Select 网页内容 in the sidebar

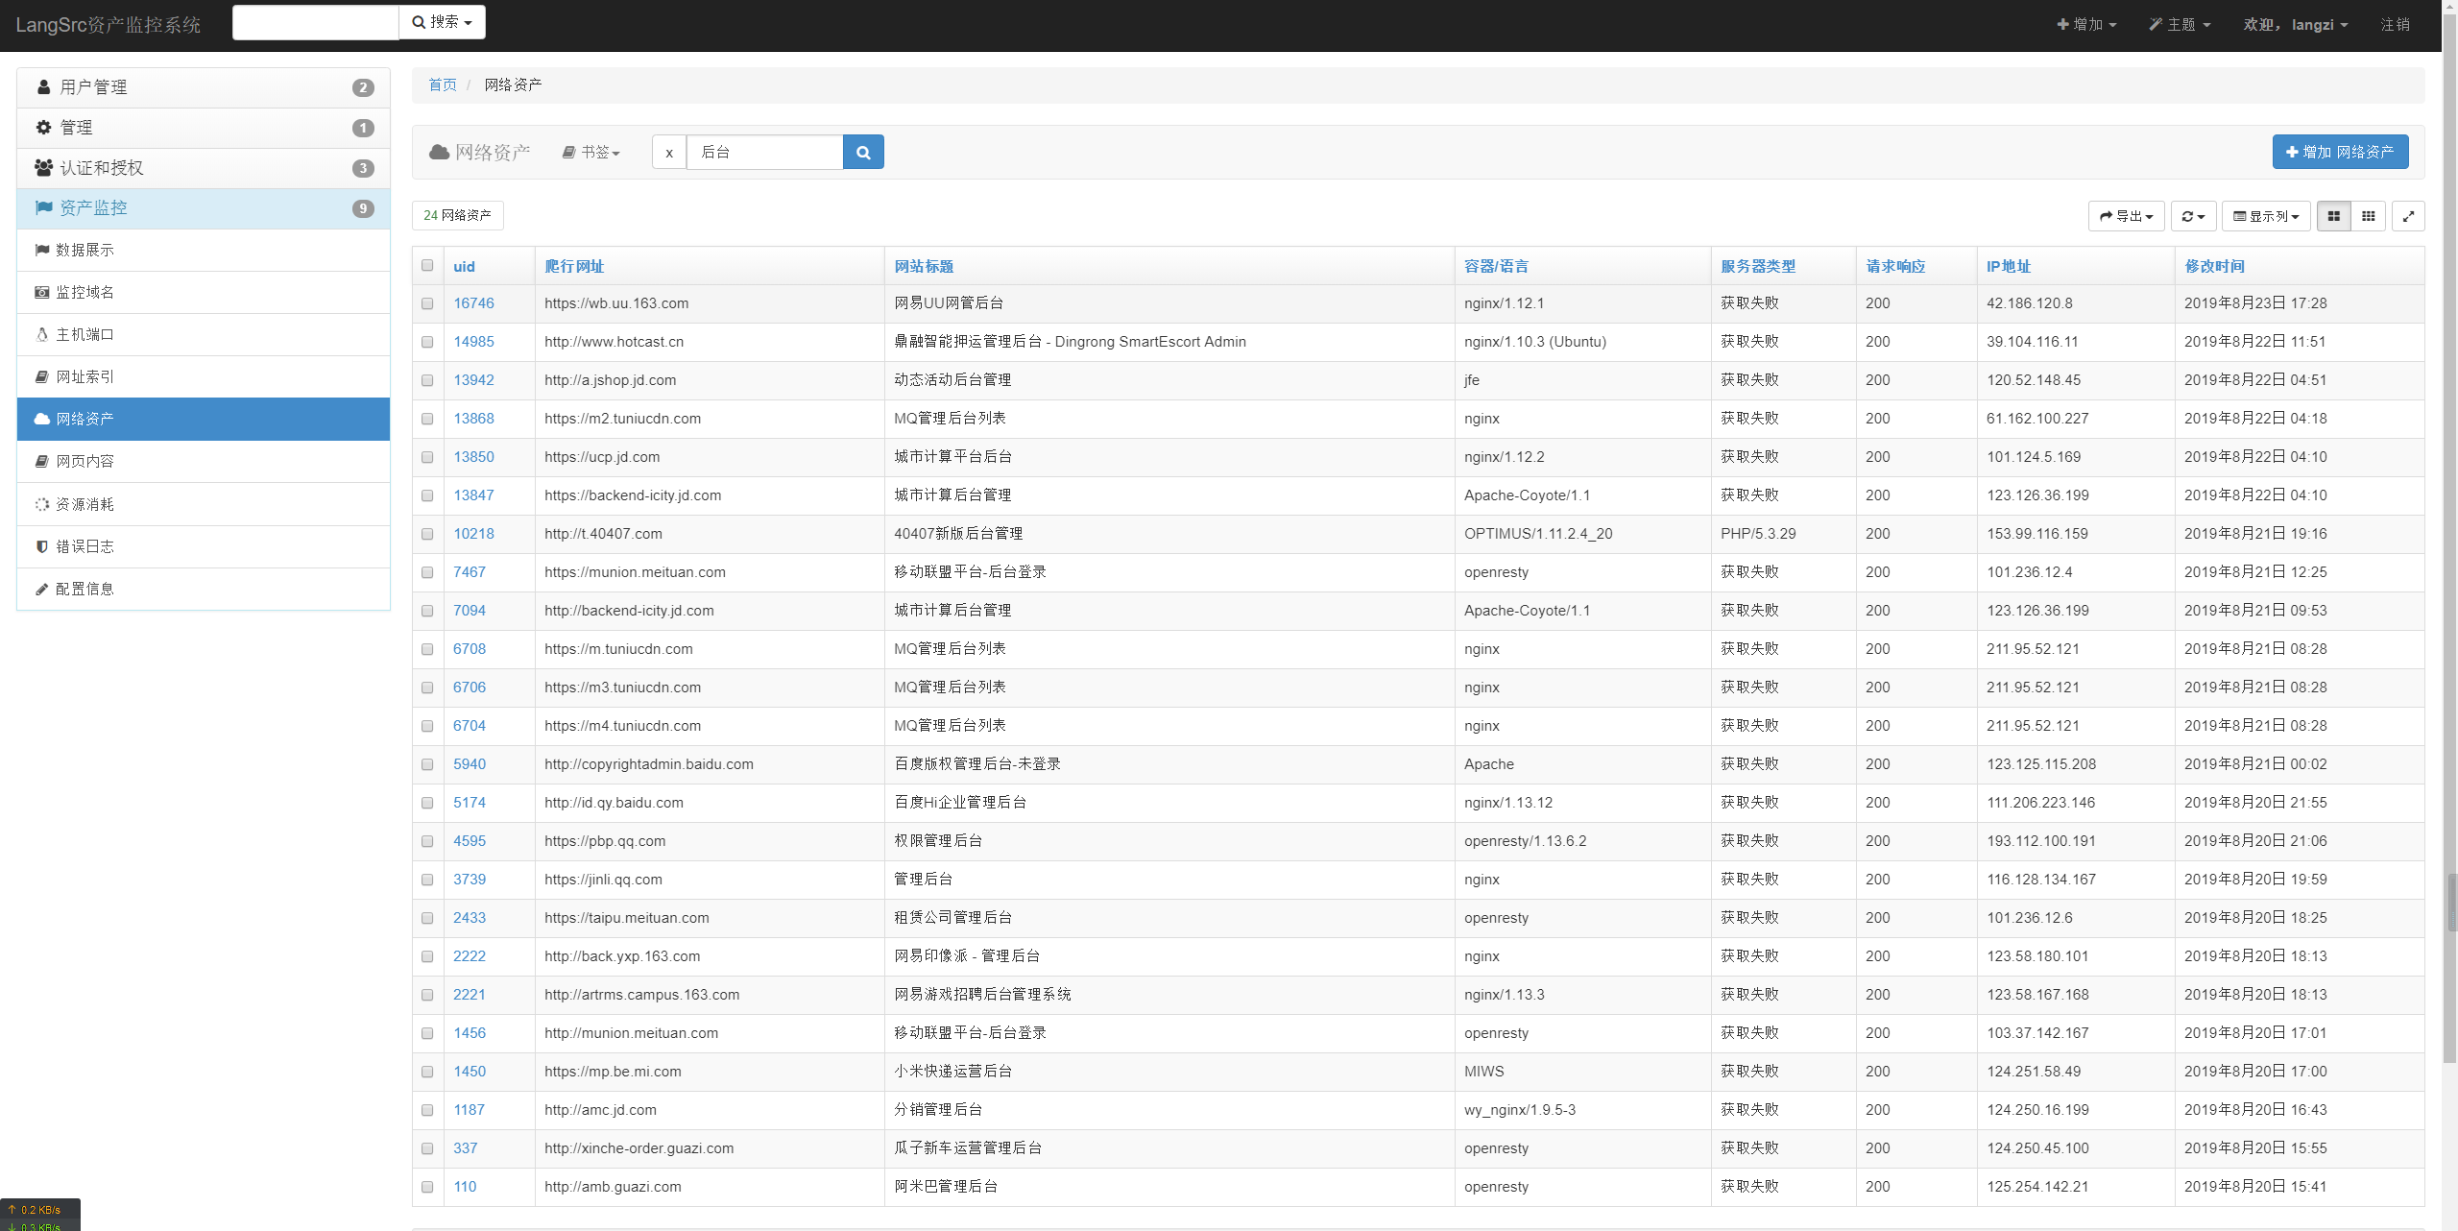[84, 461]
